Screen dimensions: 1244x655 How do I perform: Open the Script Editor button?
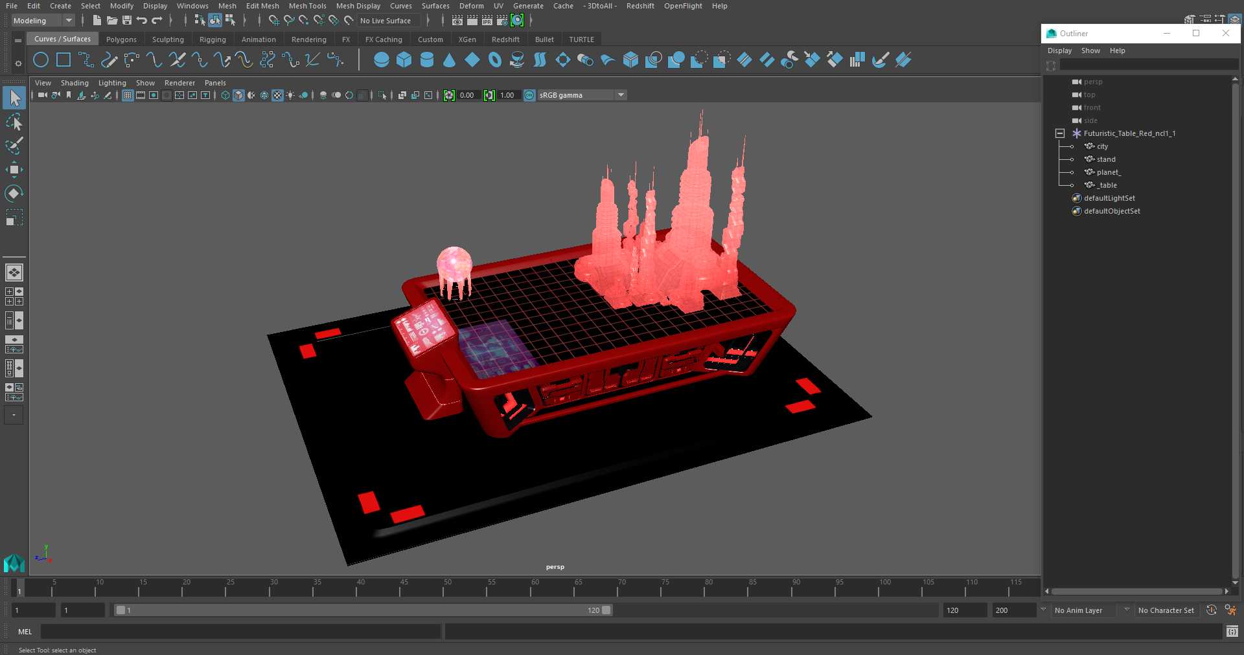[x=1232, y=632]
